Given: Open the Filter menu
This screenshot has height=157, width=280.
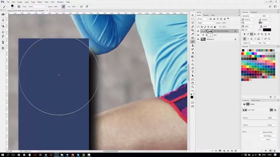Looking at the screenshot, I should coord(46,2).
